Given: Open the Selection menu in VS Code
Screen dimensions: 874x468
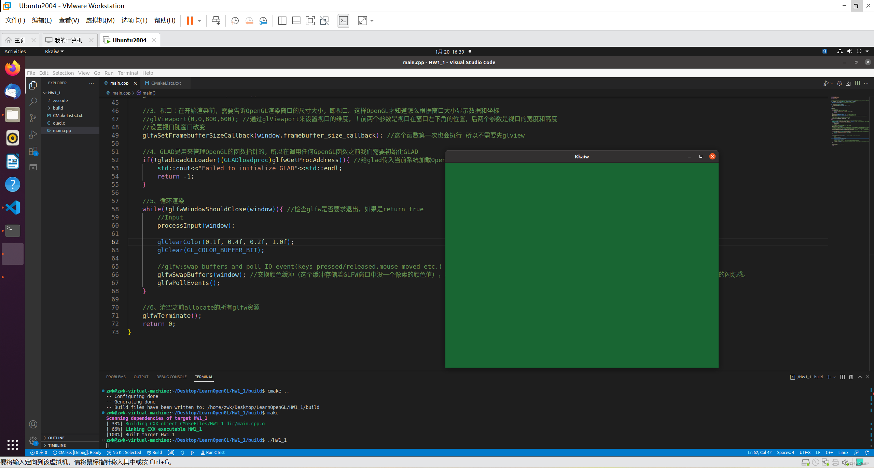Looking at the screenshot, I should coord(63,73).
